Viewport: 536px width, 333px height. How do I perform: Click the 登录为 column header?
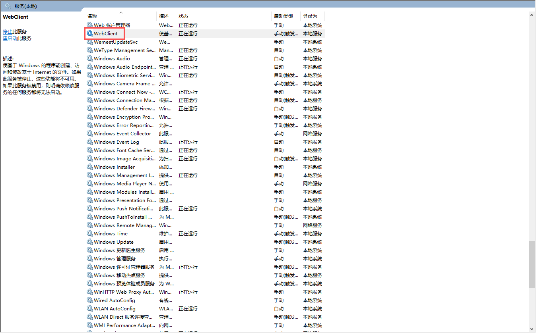coord(310,16)
